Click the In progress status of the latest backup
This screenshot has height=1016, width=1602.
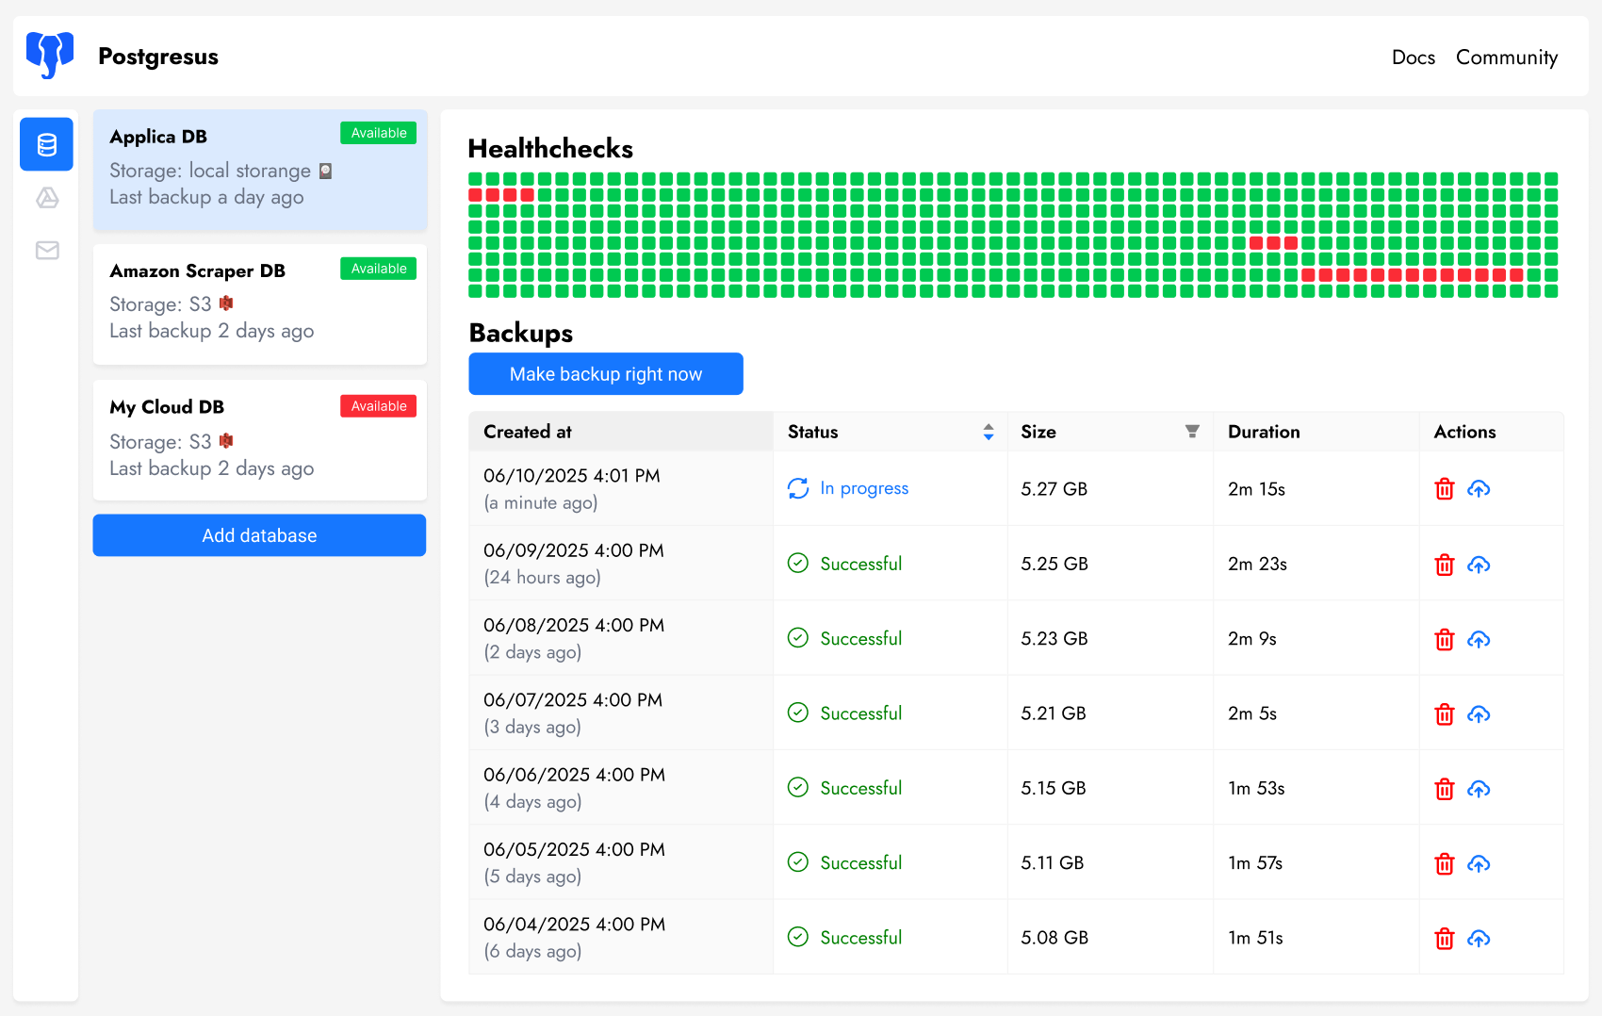coord(863,488)
